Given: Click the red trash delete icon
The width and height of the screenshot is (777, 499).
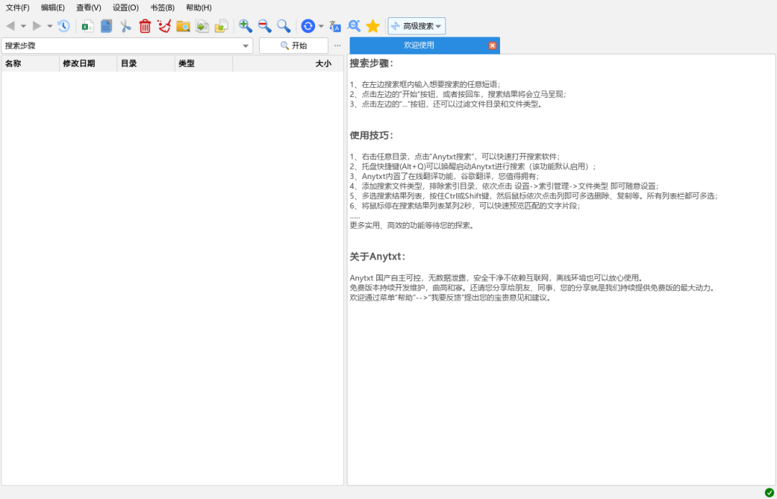Looking at the screenshot, I should [145, 26].
